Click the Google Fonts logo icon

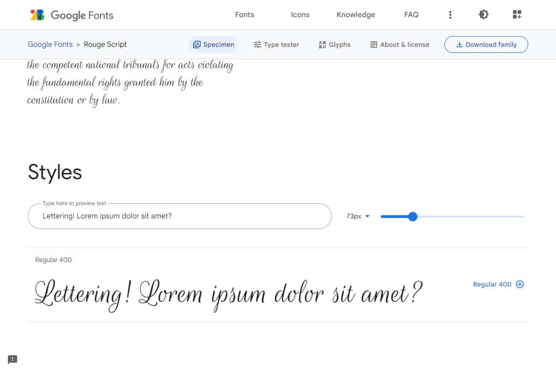(37, 15)
